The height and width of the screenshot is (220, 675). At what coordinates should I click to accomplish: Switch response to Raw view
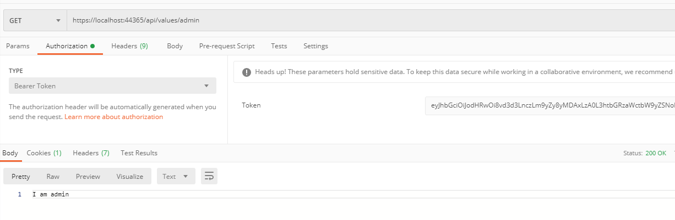click(x=53, y=176)
